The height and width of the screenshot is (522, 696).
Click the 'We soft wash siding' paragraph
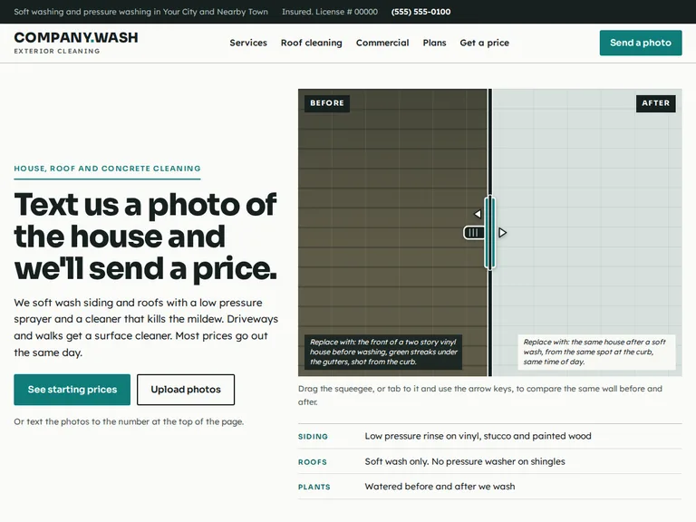146,327
